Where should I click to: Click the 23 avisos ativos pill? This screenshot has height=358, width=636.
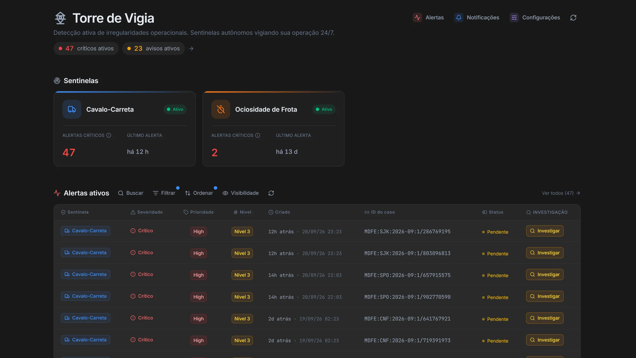(x=153, y=49)
